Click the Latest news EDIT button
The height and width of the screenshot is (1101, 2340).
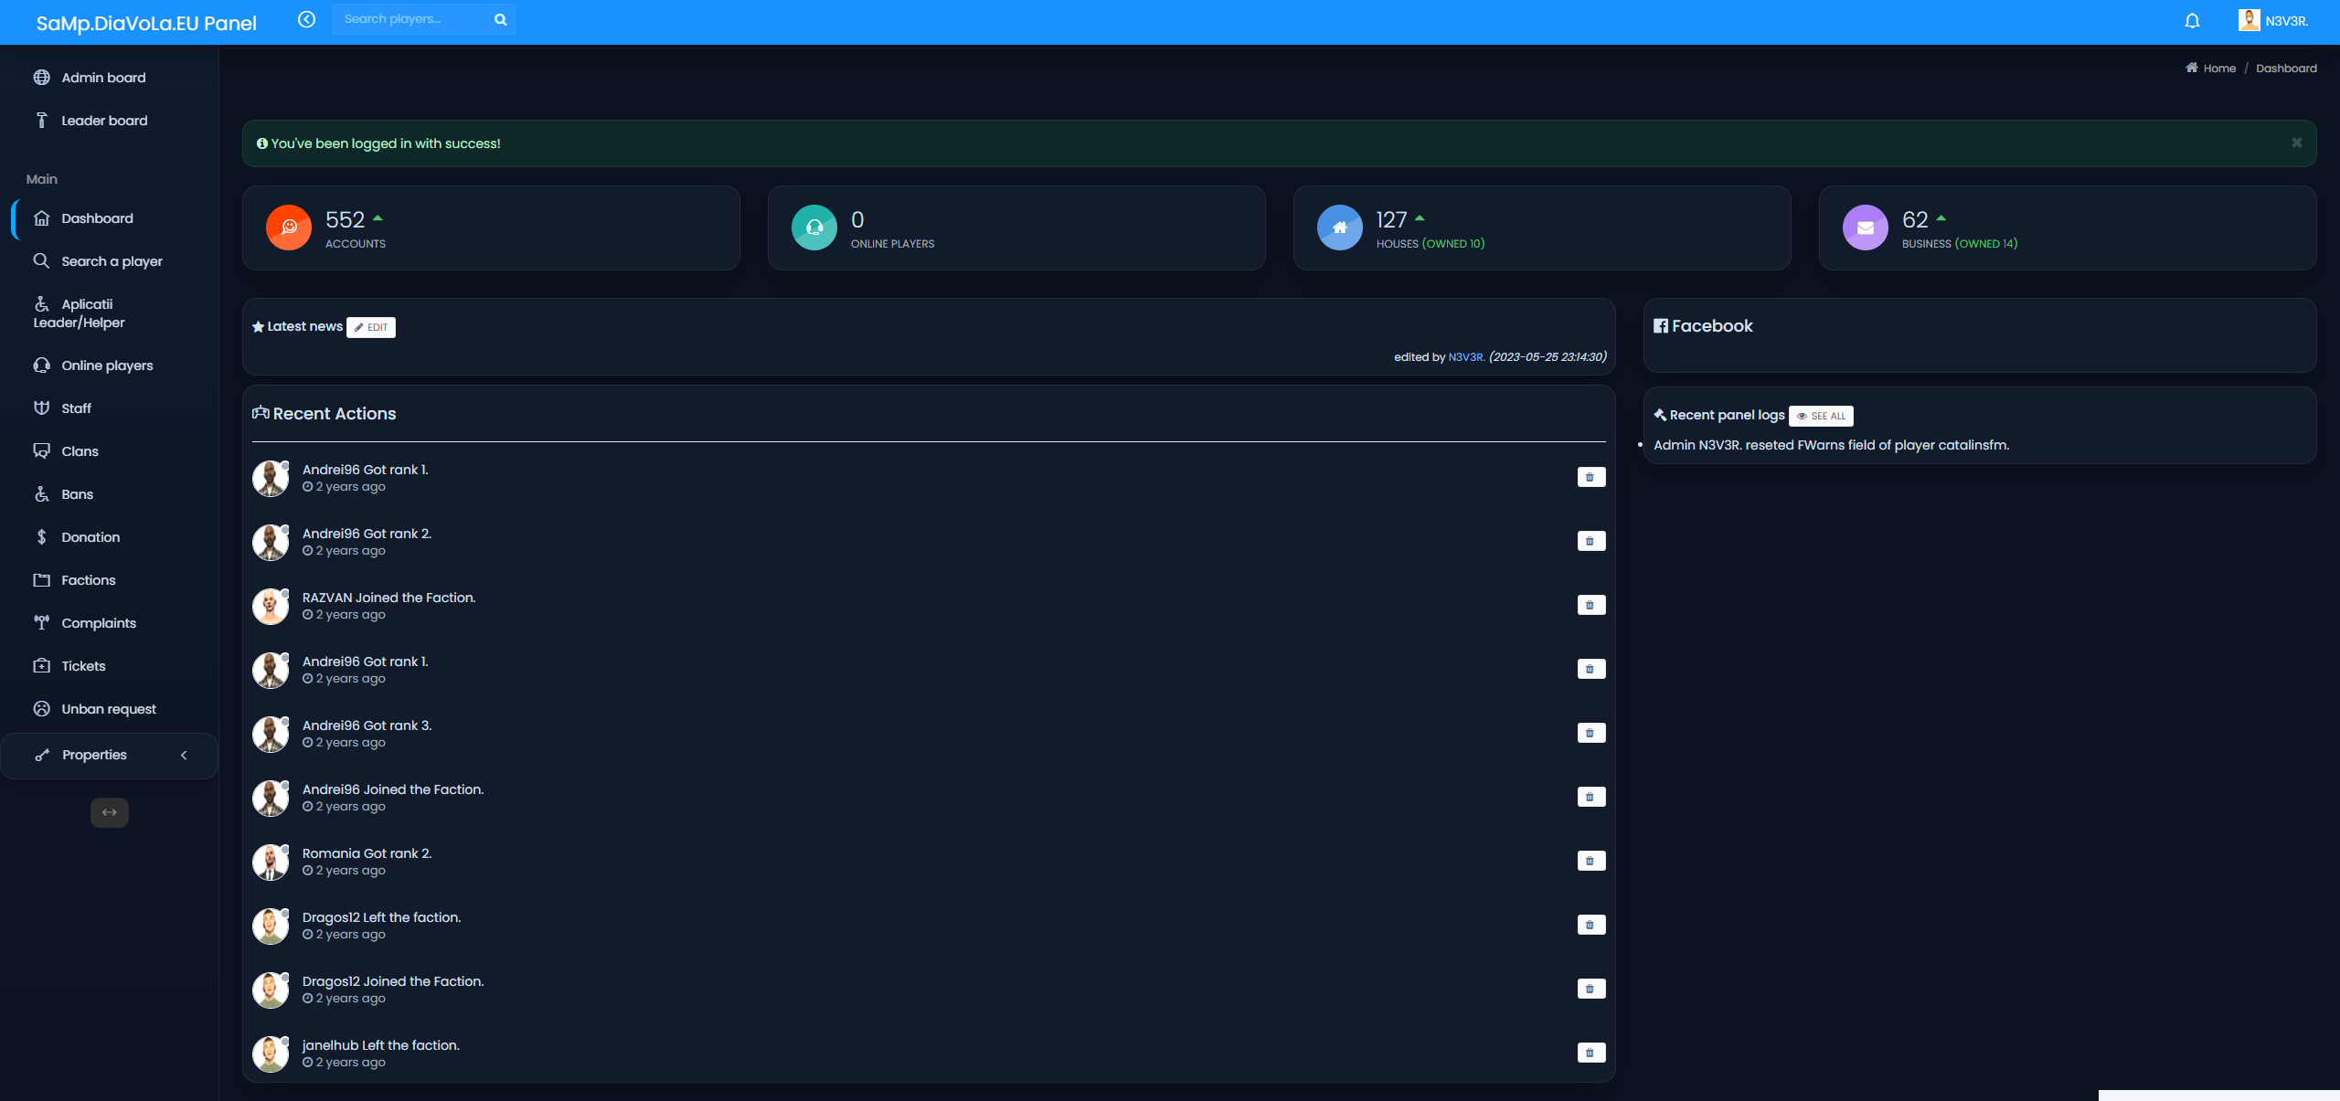point(371,327)
